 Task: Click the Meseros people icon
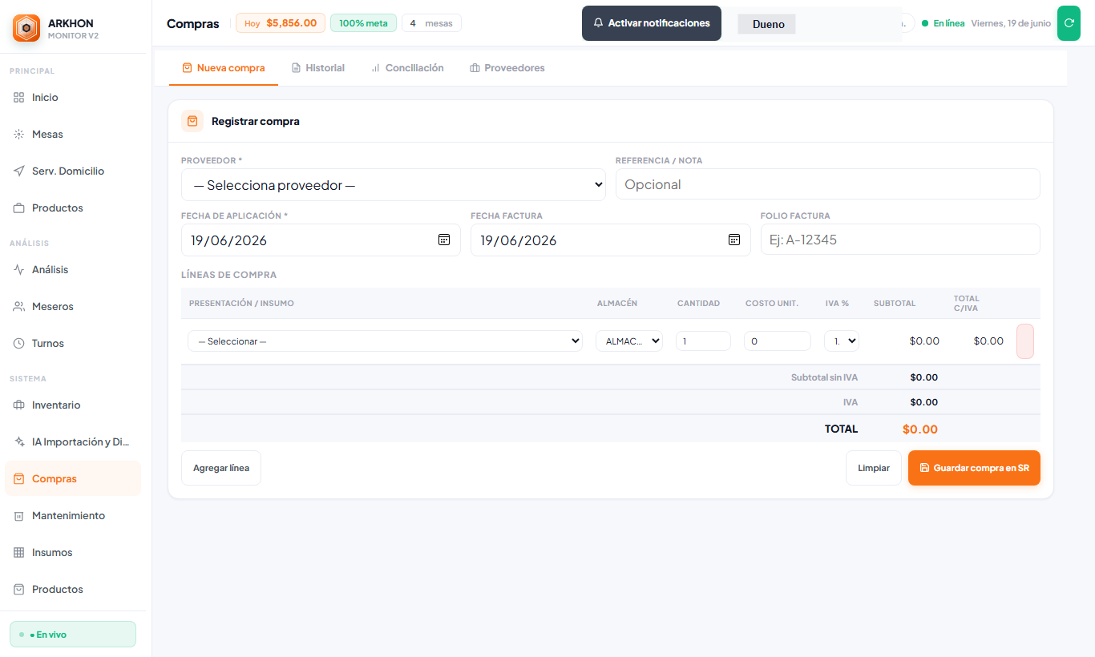click(x=19, y=306)
